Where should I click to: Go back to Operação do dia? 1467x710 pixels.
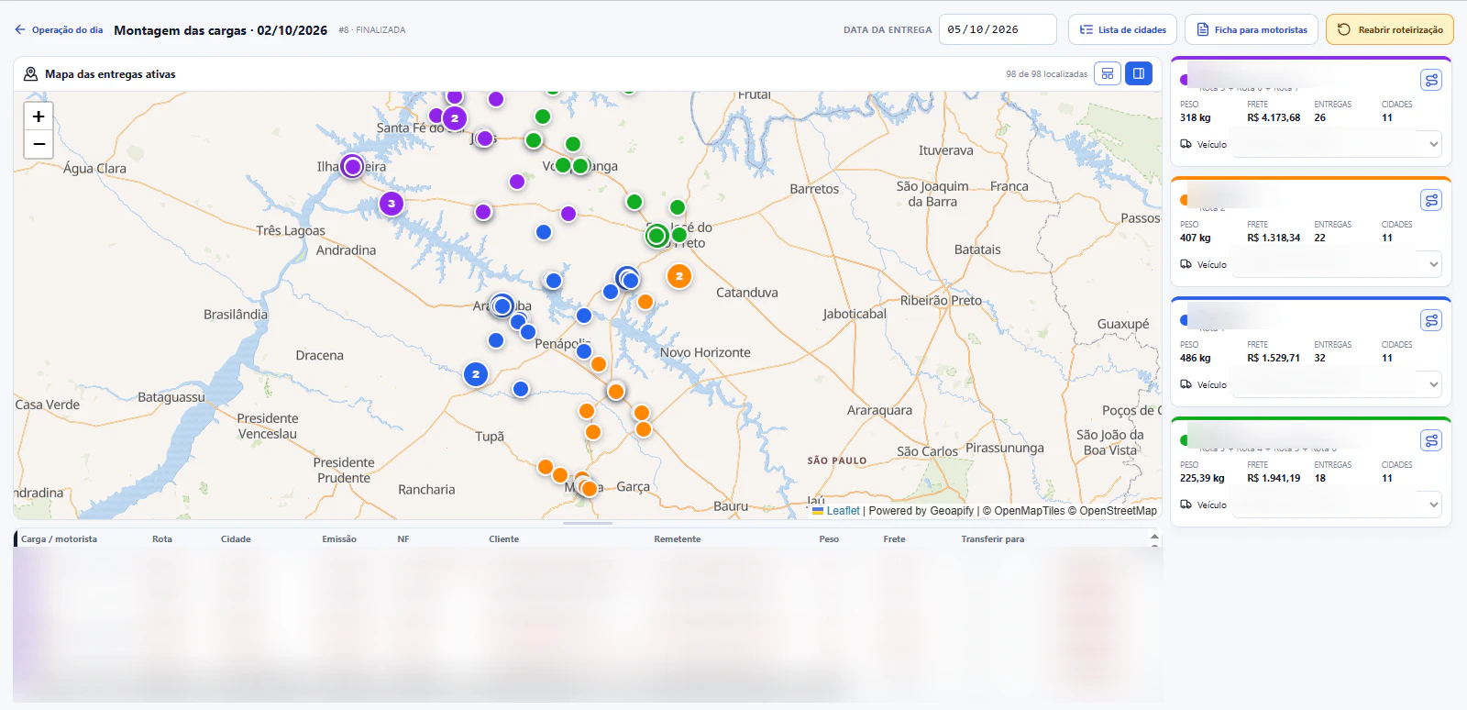(59, 29)
